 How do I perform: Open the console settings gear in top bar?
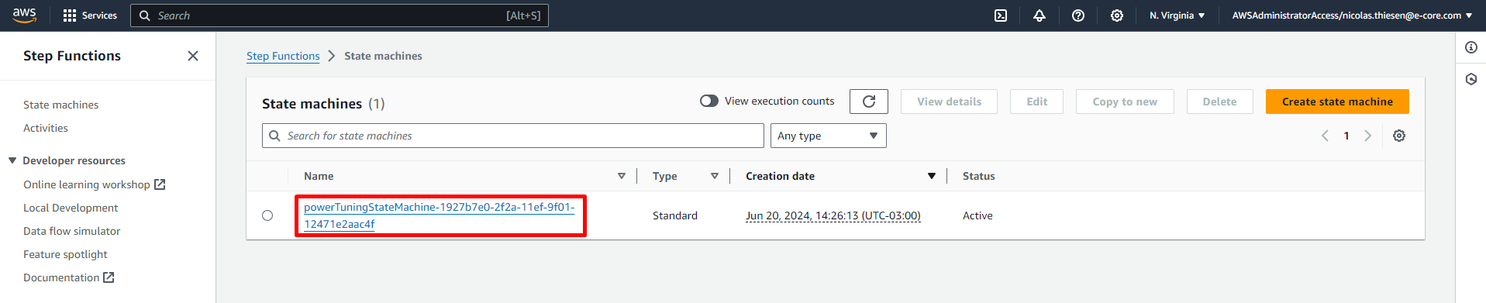click(x=1117, y=15)
